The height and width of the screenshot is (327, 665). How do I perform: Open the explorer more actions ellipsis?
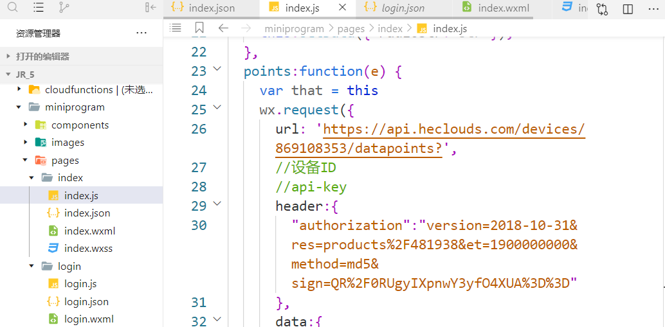coord(141,33)
